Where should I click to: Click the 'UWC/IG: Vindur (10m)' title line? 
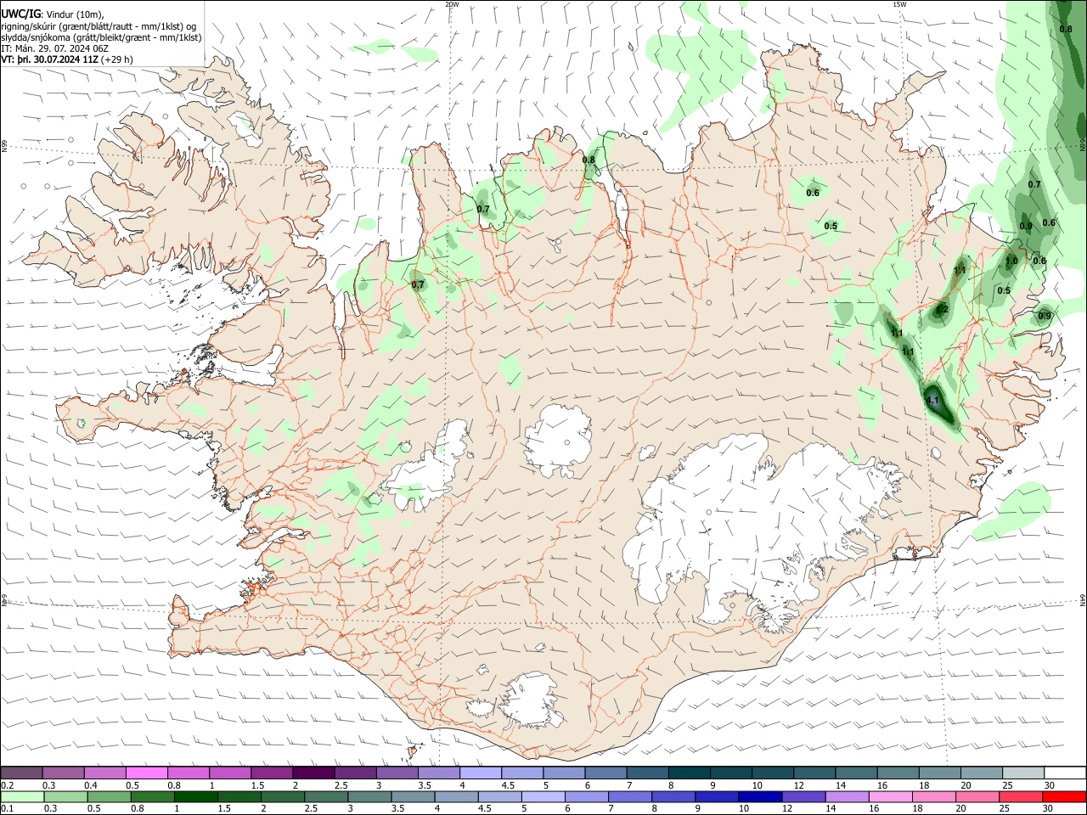[52, 14]
